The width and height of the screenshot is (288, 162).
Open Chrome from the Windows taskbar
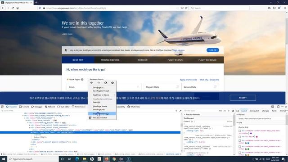point(114,159)
